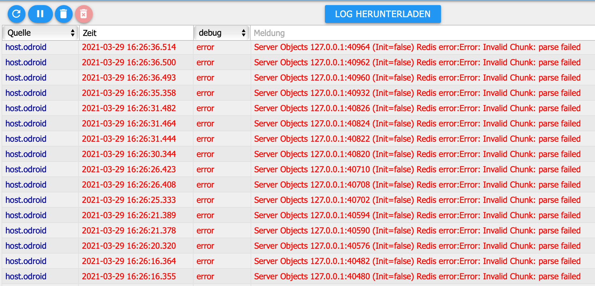
Task: Click the error level in the 16:26:36.500 row
Action: pos(205,62)
